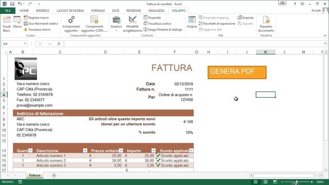Zoom in with the plus button

pyautogui.click(x=312, y=182)
